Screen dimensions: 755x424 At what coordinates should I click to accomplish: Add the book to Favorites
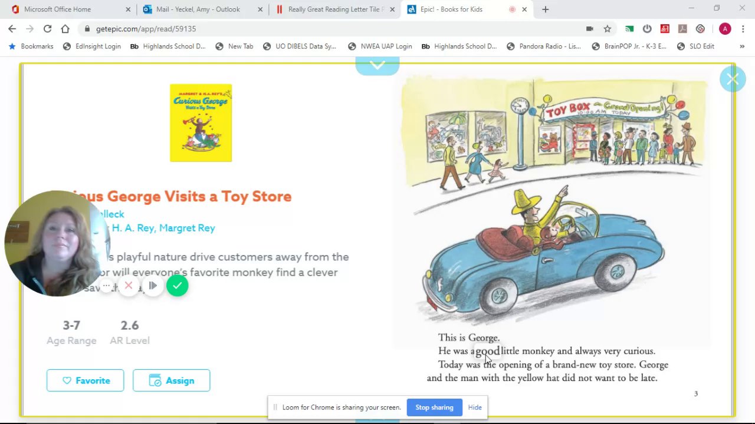point(86,380)
